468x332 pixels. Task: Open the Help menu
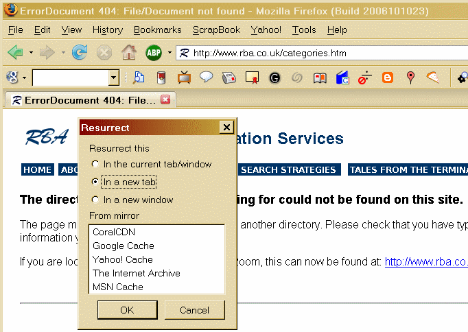[x=337, y=29]
